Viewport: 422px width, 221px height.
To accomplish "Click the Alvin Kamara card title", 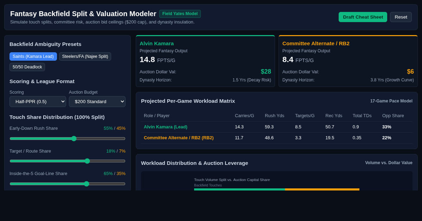I will pos(156,43).
